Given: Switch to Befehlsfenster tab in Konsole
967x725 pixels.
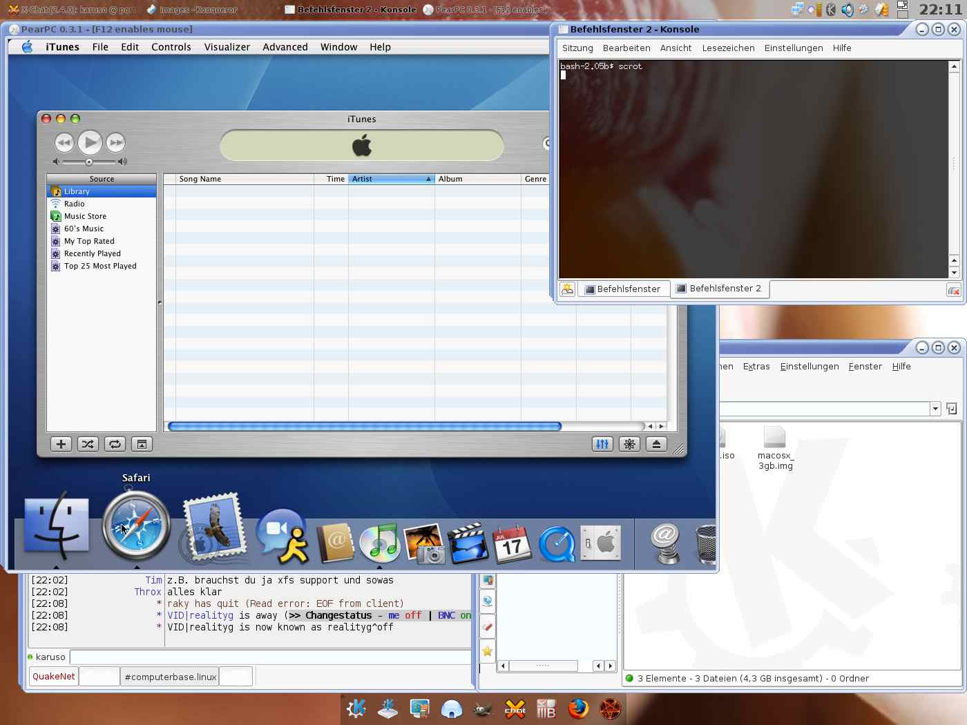Looking at the screenshot, I should click(623, 289).
